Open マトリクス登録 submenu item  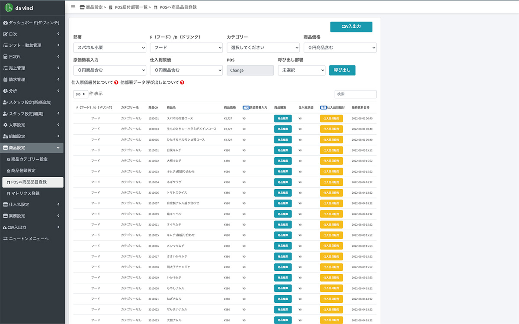coord(32,193)
